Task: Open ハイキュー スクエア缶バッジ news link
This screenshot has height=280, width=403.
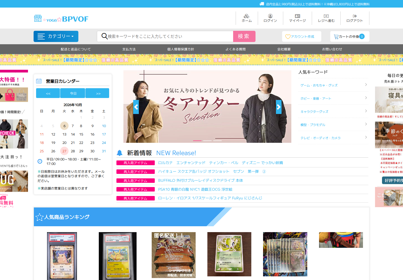Action: click(212, 172)
